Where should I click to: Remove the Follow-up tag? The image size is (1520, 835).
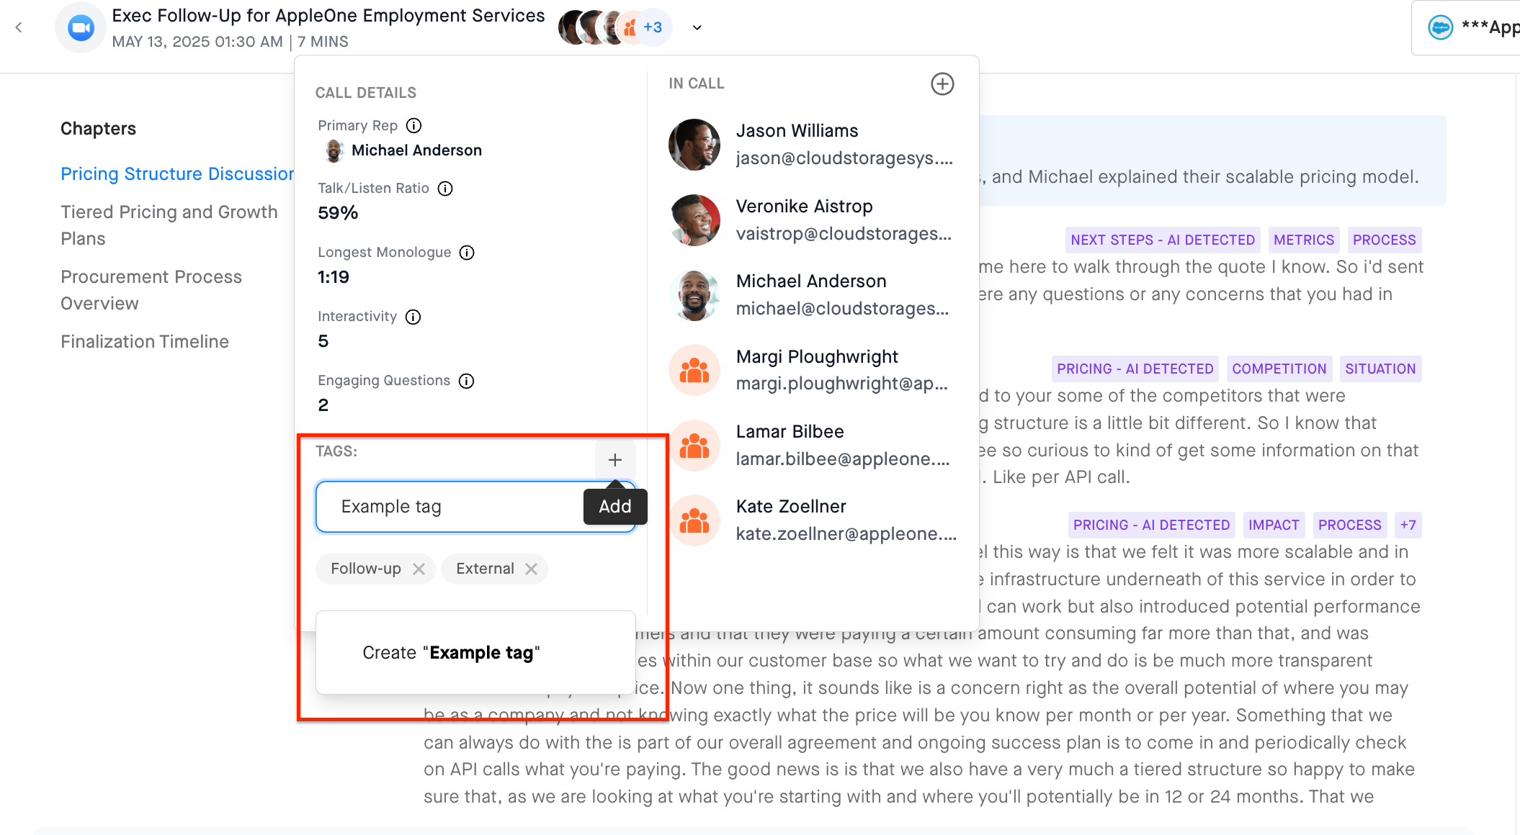coord(419,569)
